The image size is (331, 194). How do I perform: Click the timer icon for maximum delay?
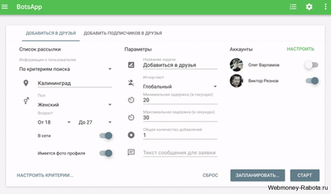(131, 117)
